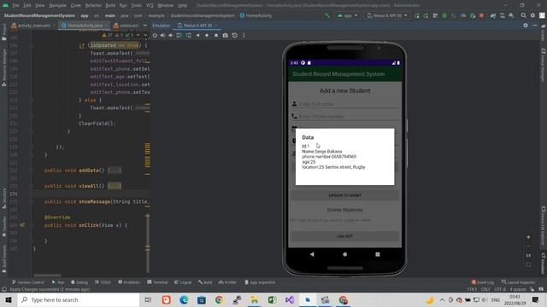Select the Nexus 6 API 30 emulator tab
Screen dimensions: 547x307
[x=197, y=26]
